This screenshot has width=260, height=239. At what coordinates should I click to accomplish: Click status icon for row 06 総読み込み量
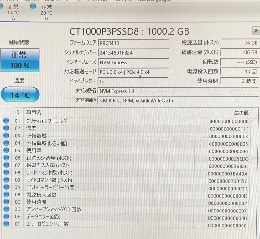point(6,157)
